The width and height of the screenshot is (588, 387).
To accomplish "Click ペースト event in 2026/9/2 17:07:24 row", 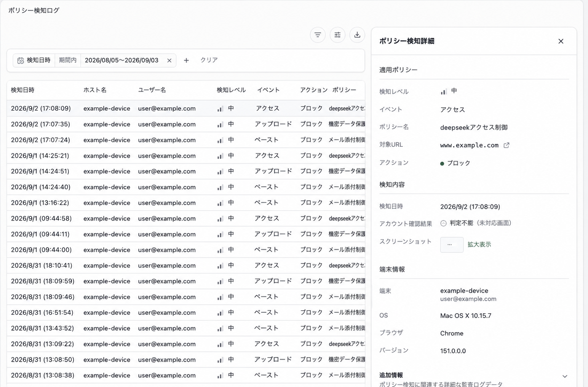I will click(267, 140).
